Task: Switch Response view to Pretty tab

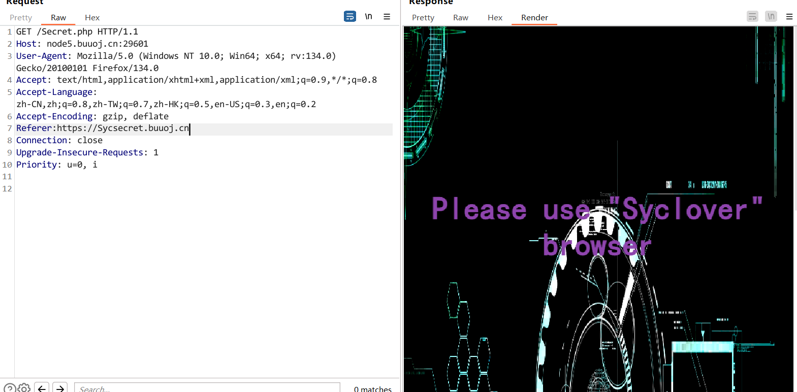Action: pyautogui.click(x=423, y=18)
